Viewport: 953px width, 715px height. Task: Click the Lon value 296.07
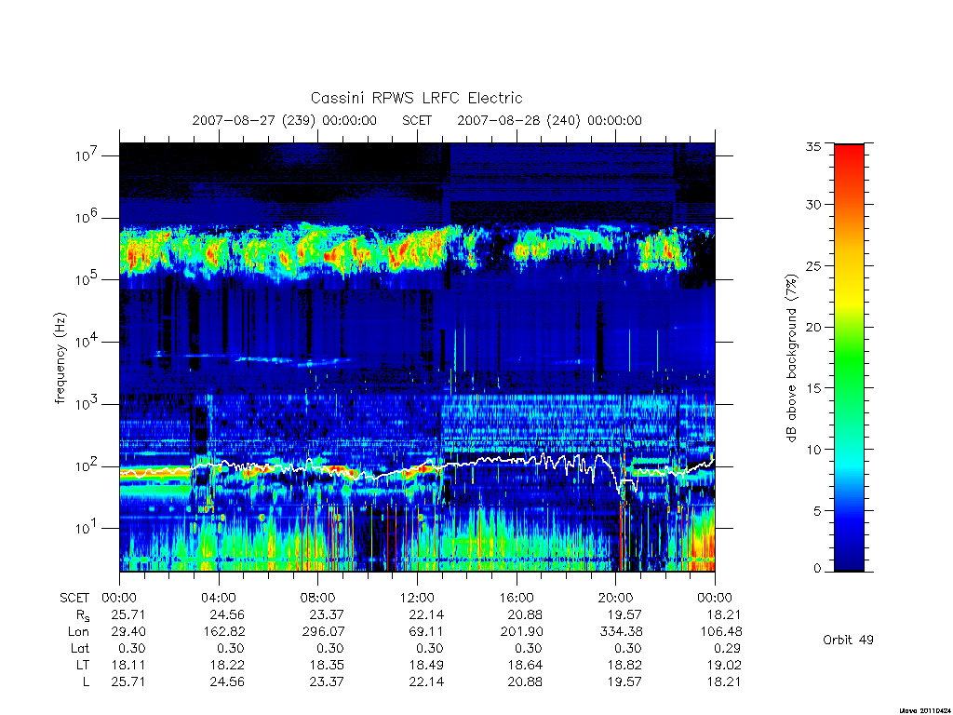[x=323, y=632]
